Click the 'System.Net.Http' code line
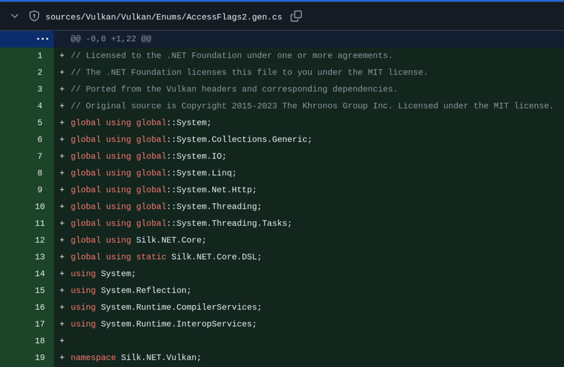This screenshot has height=367, width=564. click(x=163, y=190)
